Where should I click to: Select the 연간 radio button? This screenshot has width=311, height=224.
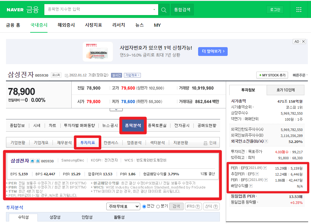coord(144,206)
